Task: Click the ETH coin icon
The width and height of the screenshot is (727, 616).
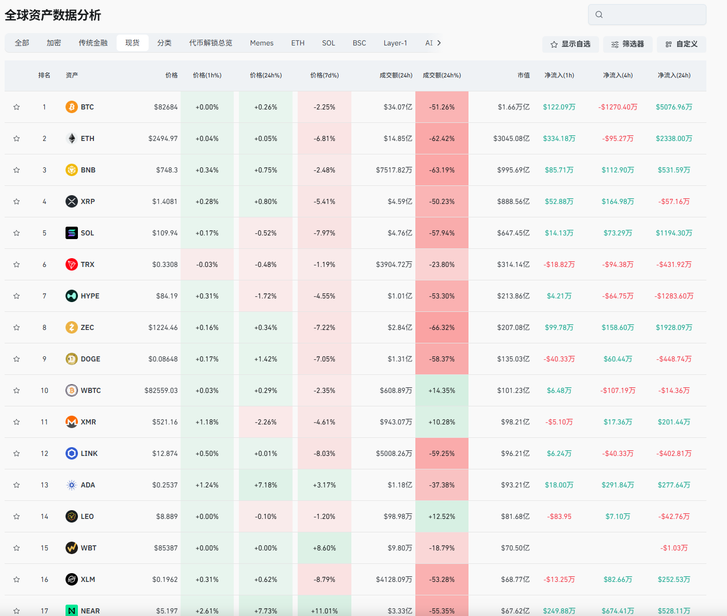Action: pos(72,138)
